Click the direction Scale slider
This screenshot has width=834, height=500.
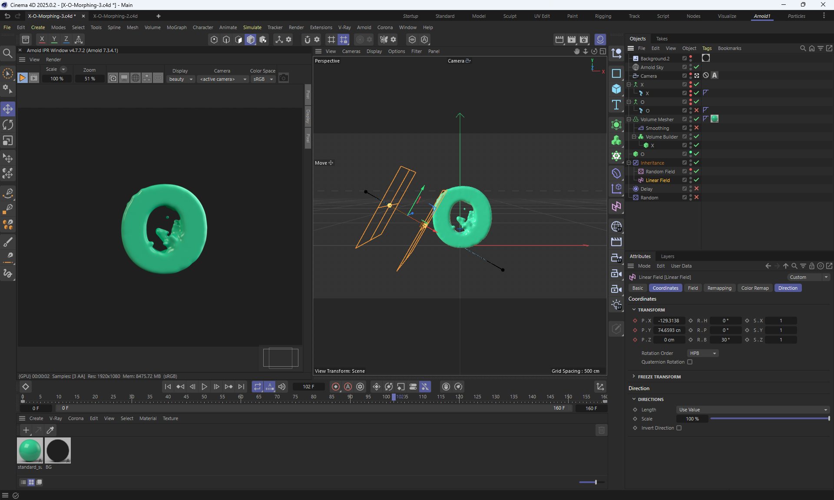pos(769,419)
